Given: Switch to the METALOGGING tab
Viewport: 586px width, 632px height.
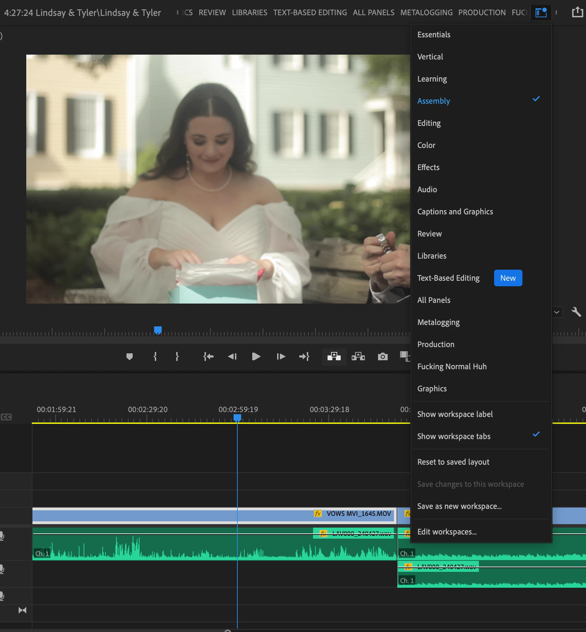Looking at the screenshot, I should click(426, 12).
